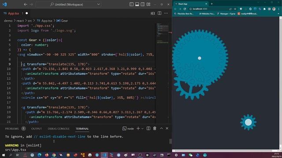Toggle the primary side bar layout

(x=131, y=4)
